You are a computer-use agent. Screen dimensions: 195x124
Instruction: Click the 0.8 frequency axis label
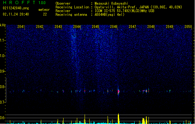[x=2, y=87]
